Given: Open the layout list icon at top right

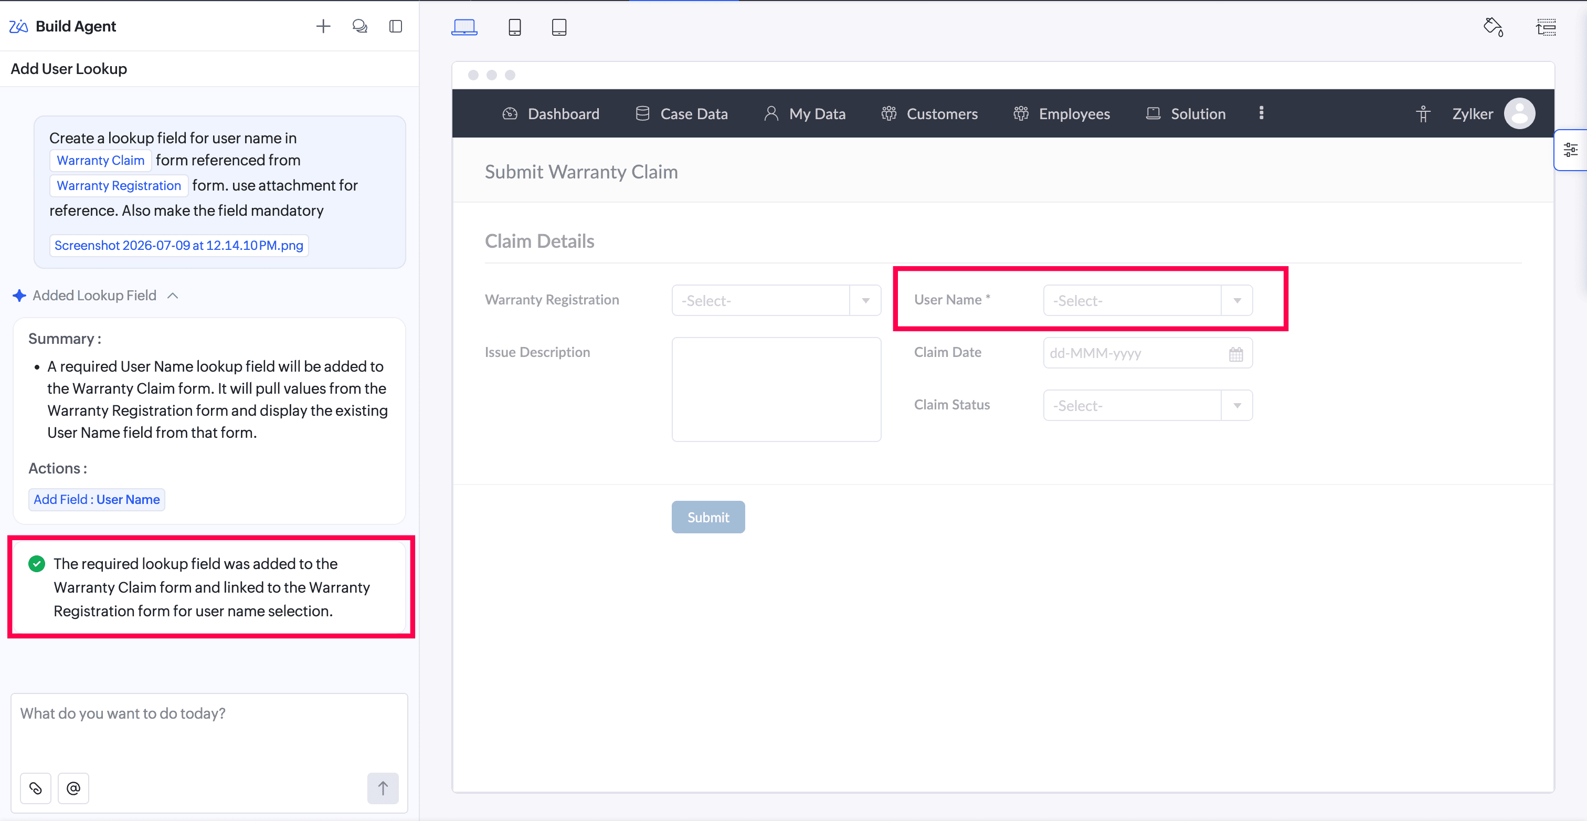Looking at the screenshot, I should 1546,27.
